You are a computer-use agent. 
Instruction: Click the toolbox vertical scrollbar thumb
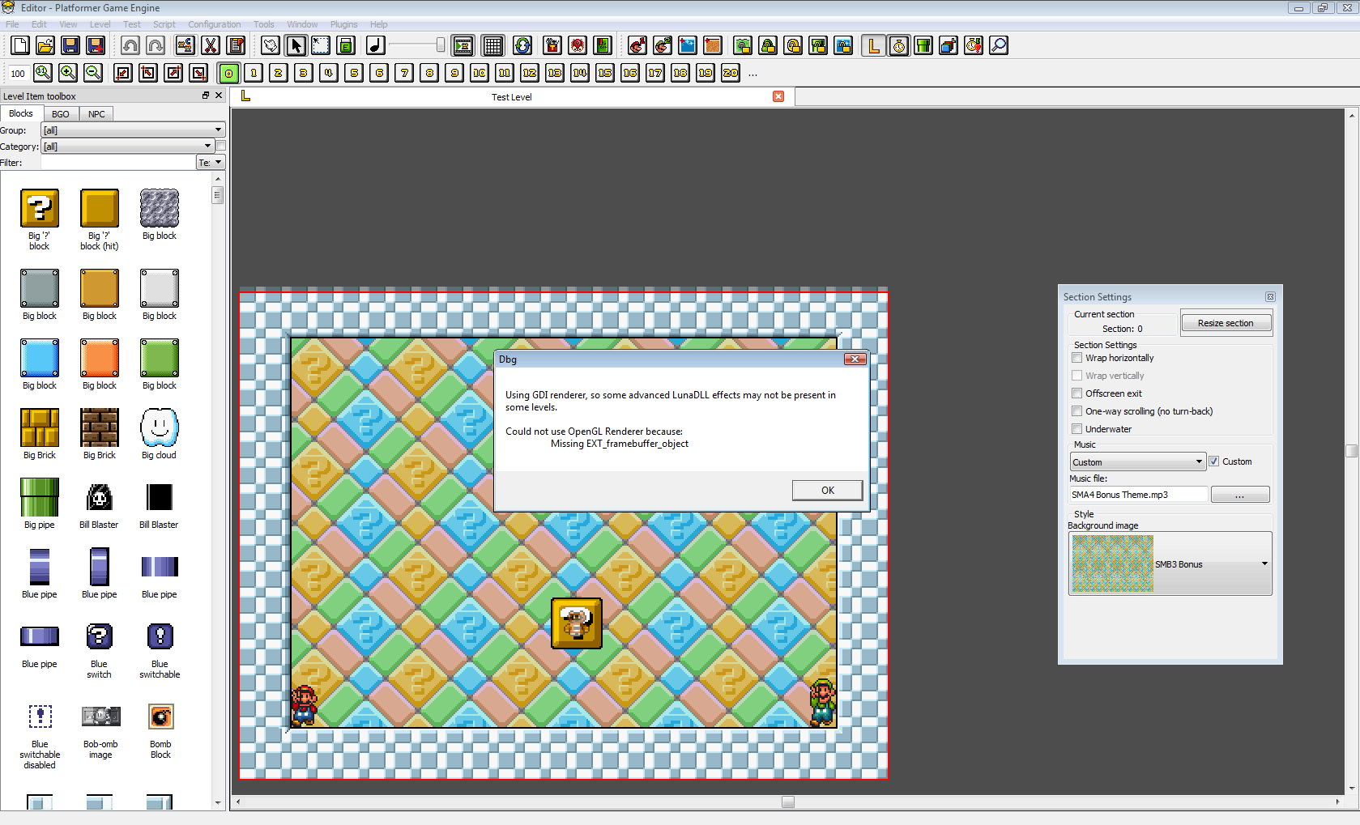(217, 195)
